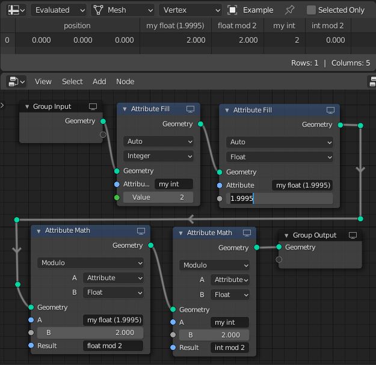Open the Vertex domain dropdown
376x365 pixels.
190,10
